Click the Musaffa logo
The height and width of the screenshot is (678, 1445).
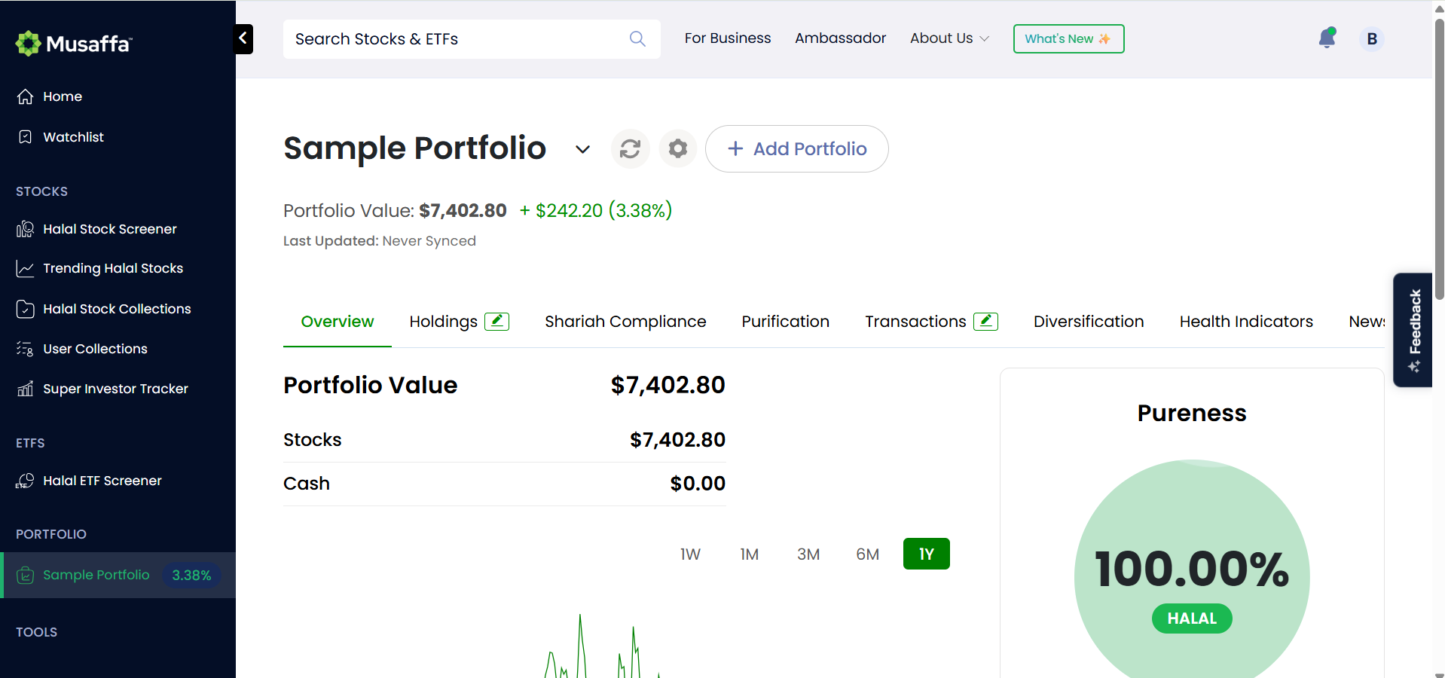(74, 44)
